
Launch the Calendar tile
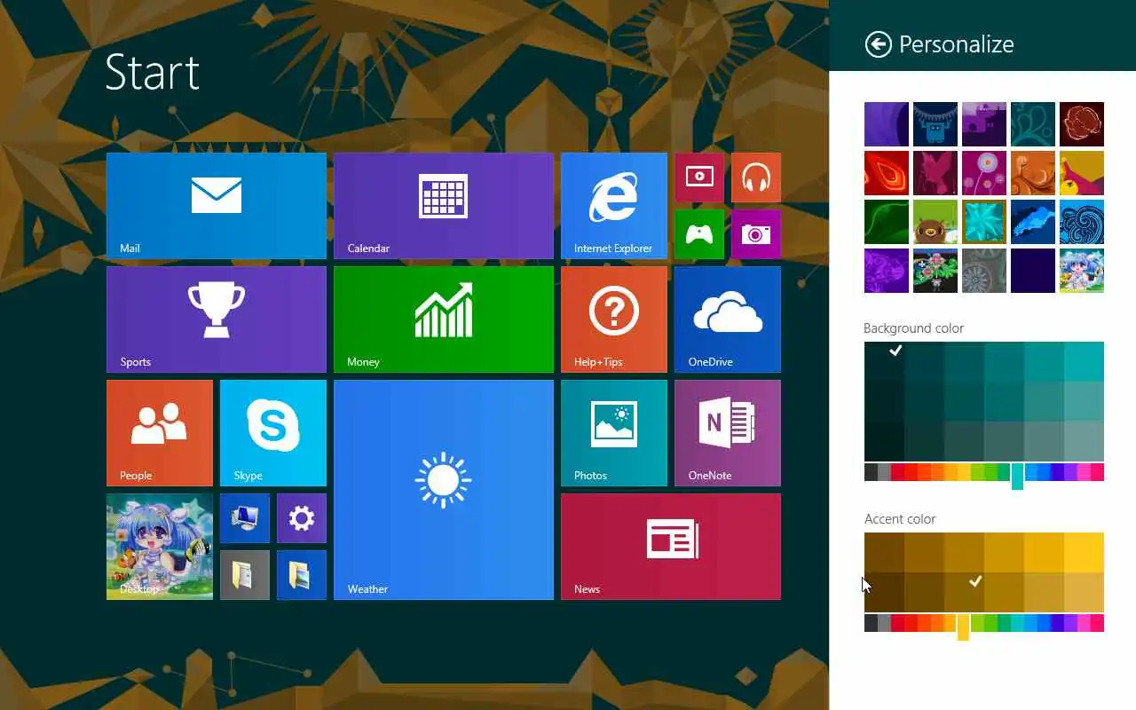pyautogui.click(x=444, y=206)
